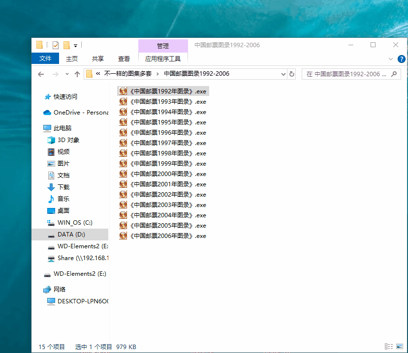Open the recent locations dropdown

tap(67, 74)
